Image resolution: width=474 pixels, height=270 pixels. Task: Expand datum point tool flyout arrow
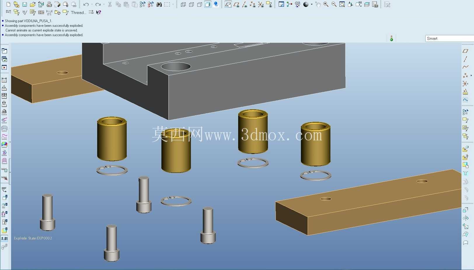(x=471, y=75)
